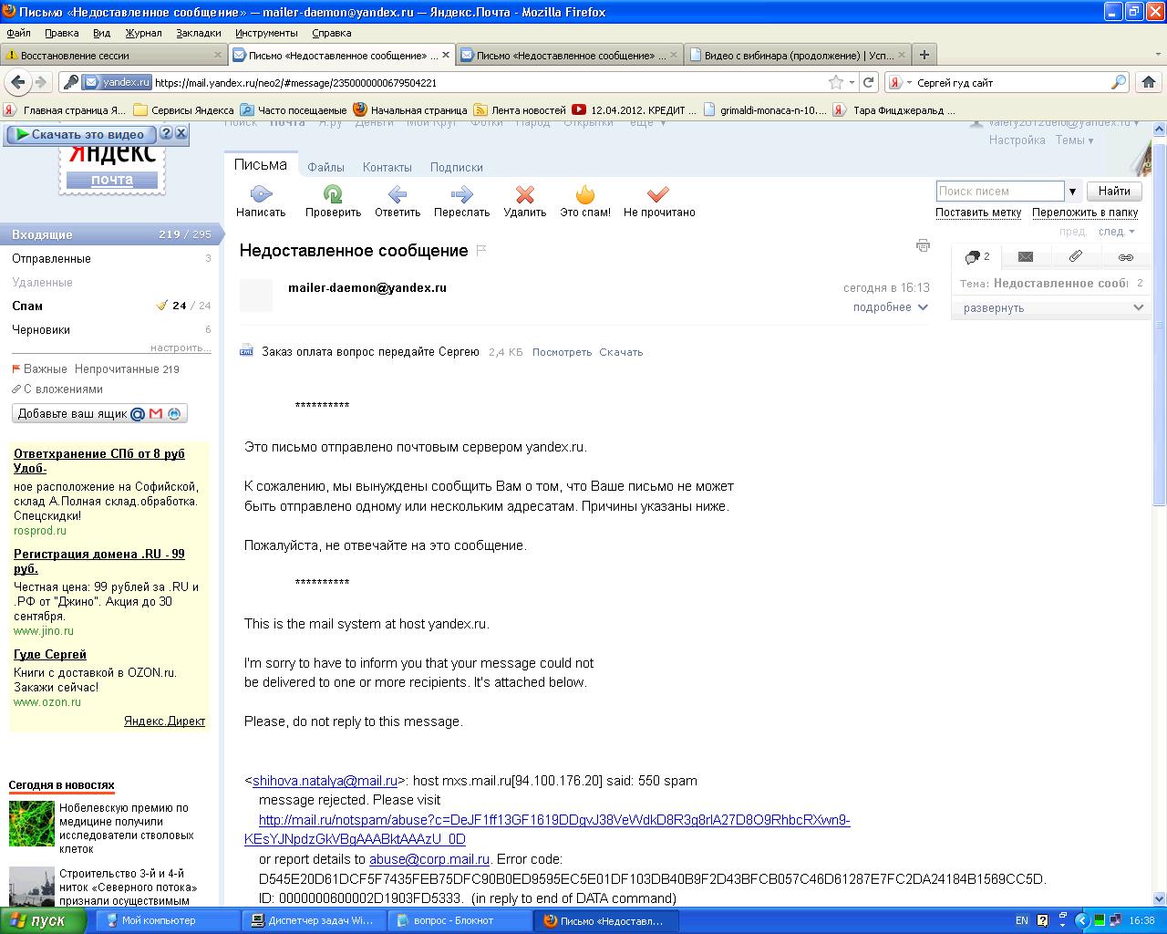Click EN language indicator in tray
Image resolution: width=1167 pixels, height=934 pixels.
pyautogui.click(x=1022, y=920)
